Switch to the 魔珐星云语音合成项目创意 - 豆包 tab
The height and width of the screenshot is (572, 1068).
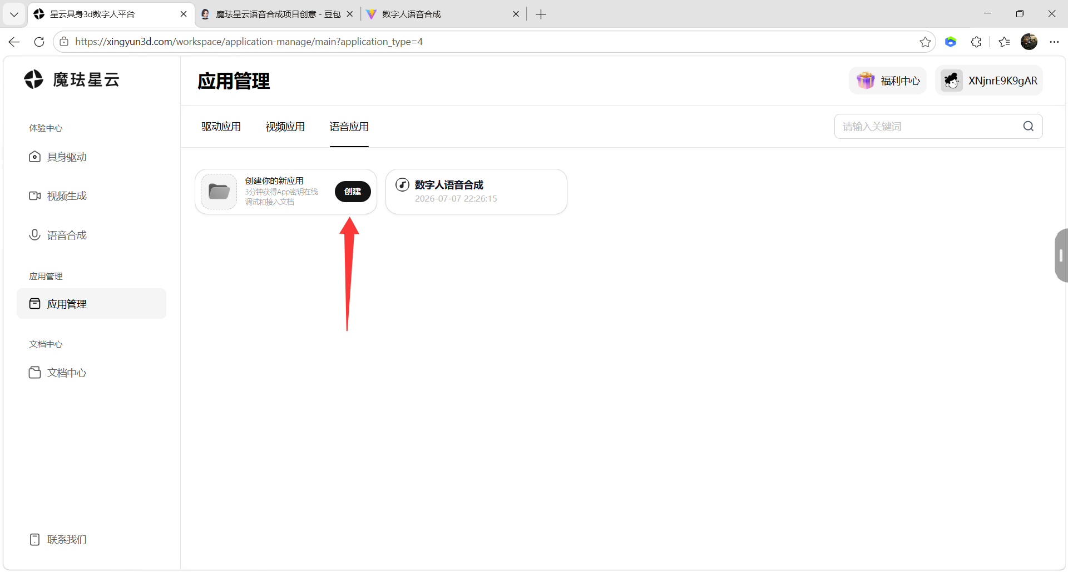click(278, 14)
